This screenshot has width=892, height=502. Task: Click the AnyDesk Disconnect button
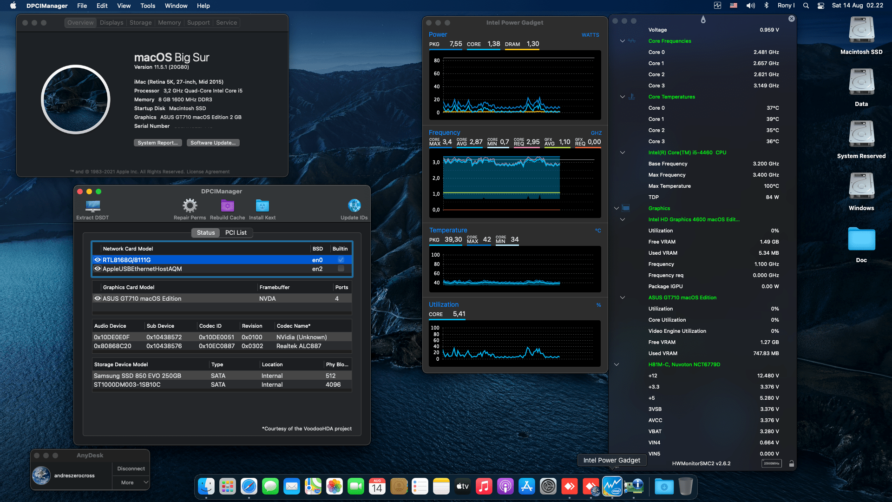coord(131,469)
